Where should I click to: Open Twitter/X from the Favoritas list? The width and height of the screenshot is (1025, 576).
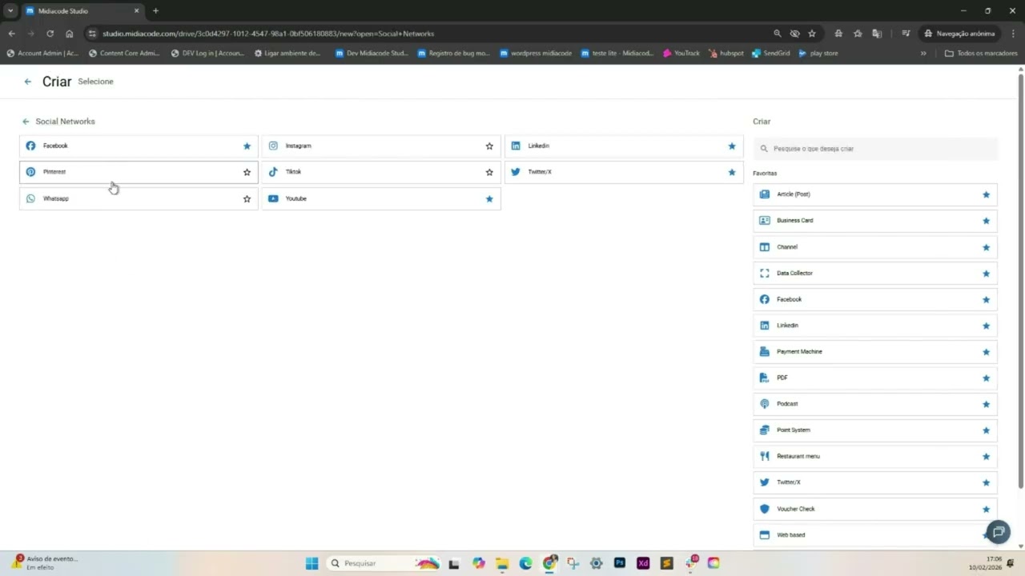click(x=875, y=482)
